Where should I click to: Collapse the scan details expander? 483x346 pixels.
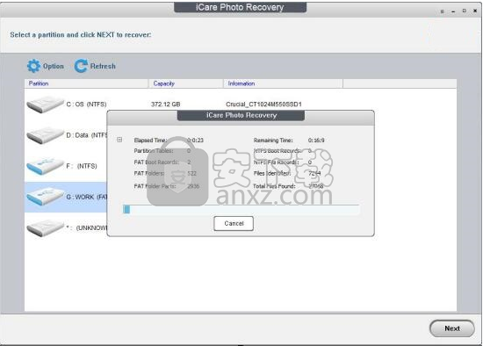119,140
